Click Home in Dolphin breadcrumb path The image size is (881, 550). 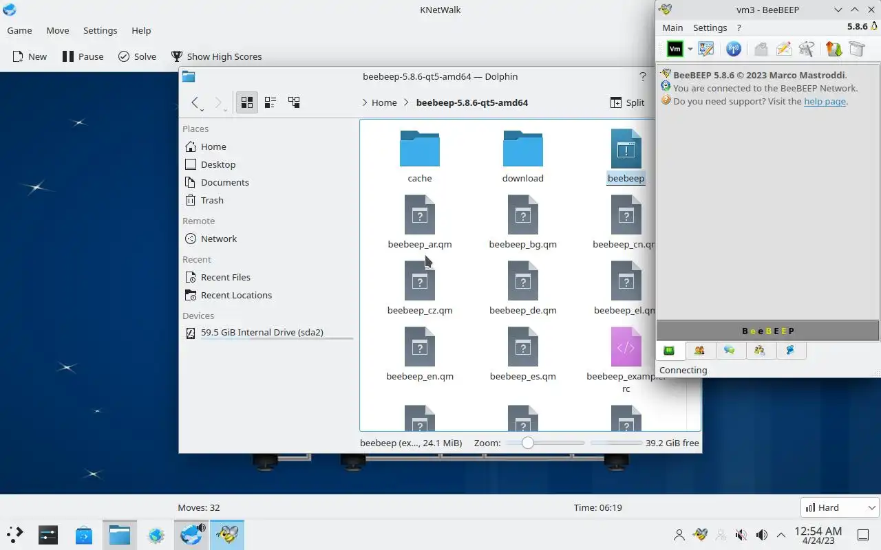tap(384, 102)
